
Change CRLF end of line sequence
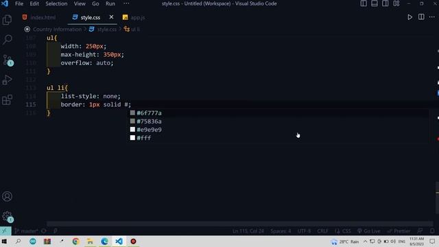[322, 231]
